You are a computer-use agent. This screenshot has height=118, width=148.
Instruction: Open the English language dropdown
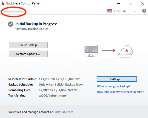click(121, 11)
